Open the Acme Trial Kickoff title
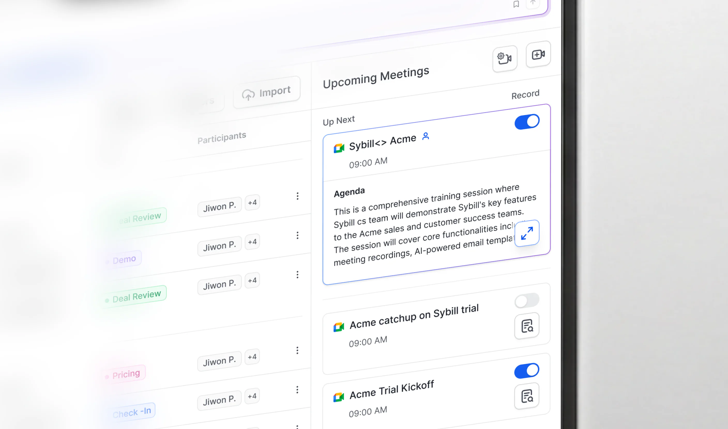The width and height of the screenshot is (728, 429). tap(392, 390)
